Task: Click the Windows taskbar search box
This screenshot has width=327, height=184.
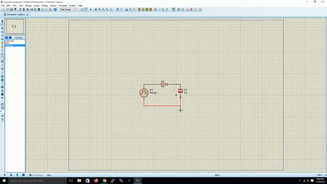Action: click(x=37, y=180)
